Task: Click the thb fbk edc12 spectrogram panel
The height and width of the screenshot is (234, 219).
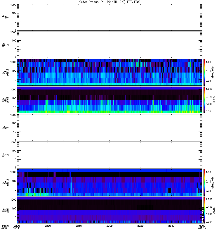Action: 109,72
